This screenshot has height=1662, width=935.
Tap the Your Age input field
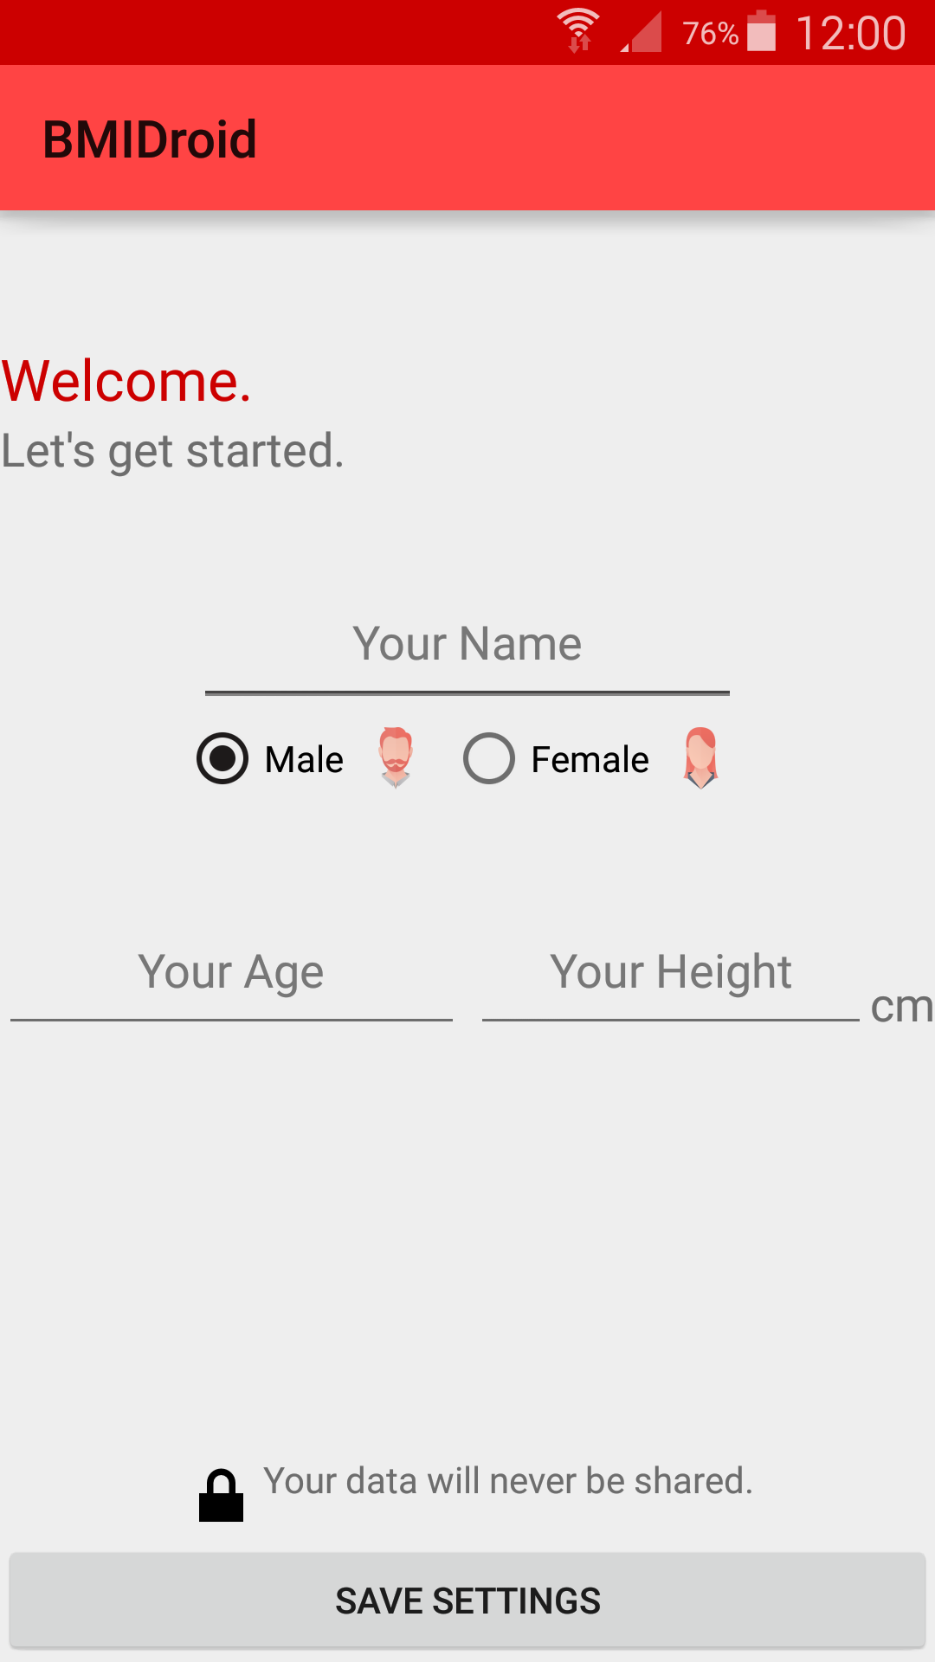coord(231,973)
